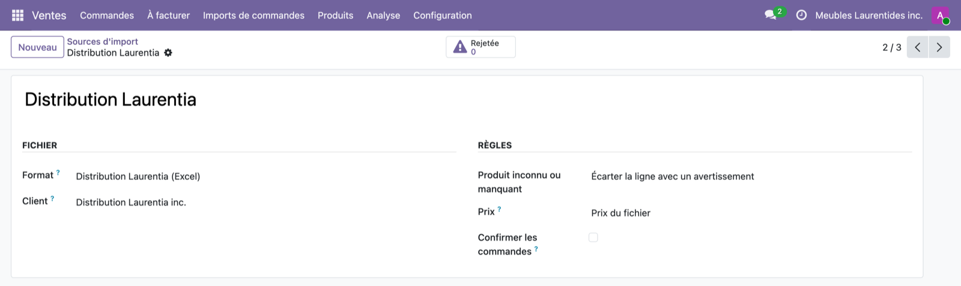Show the Format field help tooltip
The image size is (961, 286).
coord(58,173)
